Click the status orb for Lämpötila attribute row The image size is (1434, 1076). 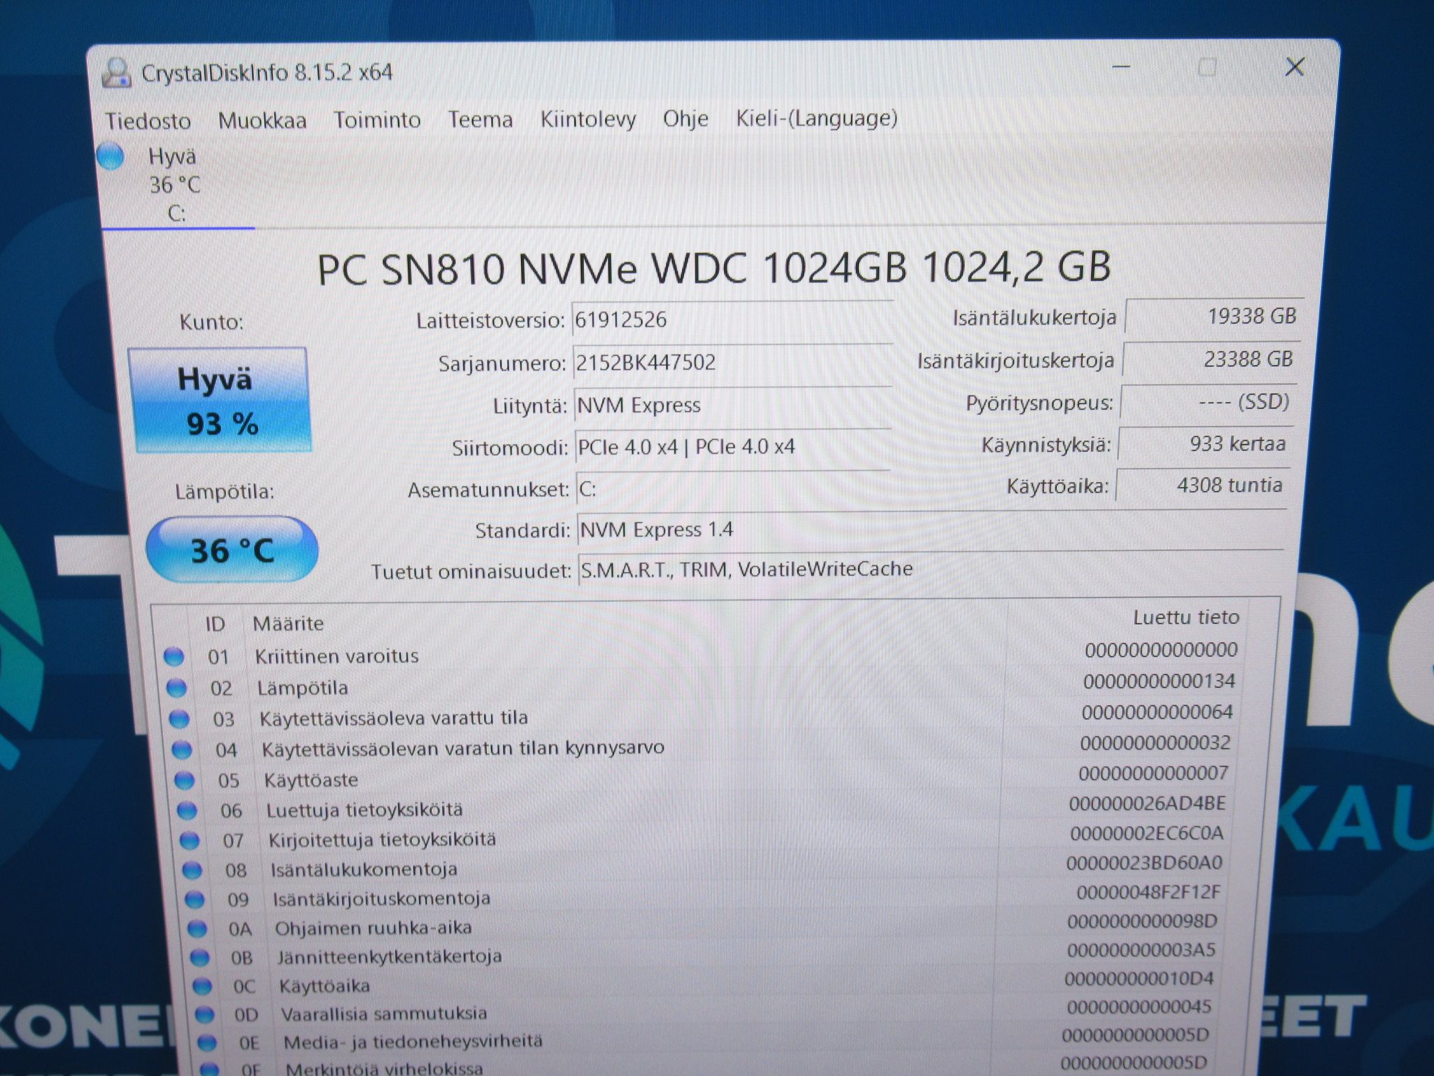pos(176,689)
